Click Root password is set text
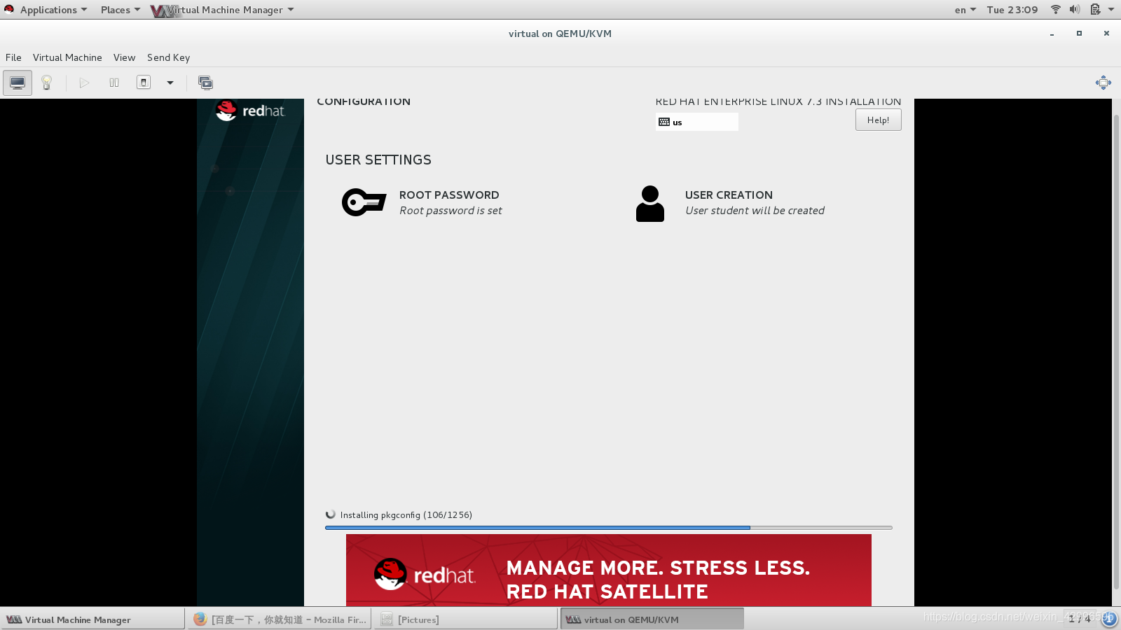The width and height of the screenshot is (1121, 630). click(451, 211)
